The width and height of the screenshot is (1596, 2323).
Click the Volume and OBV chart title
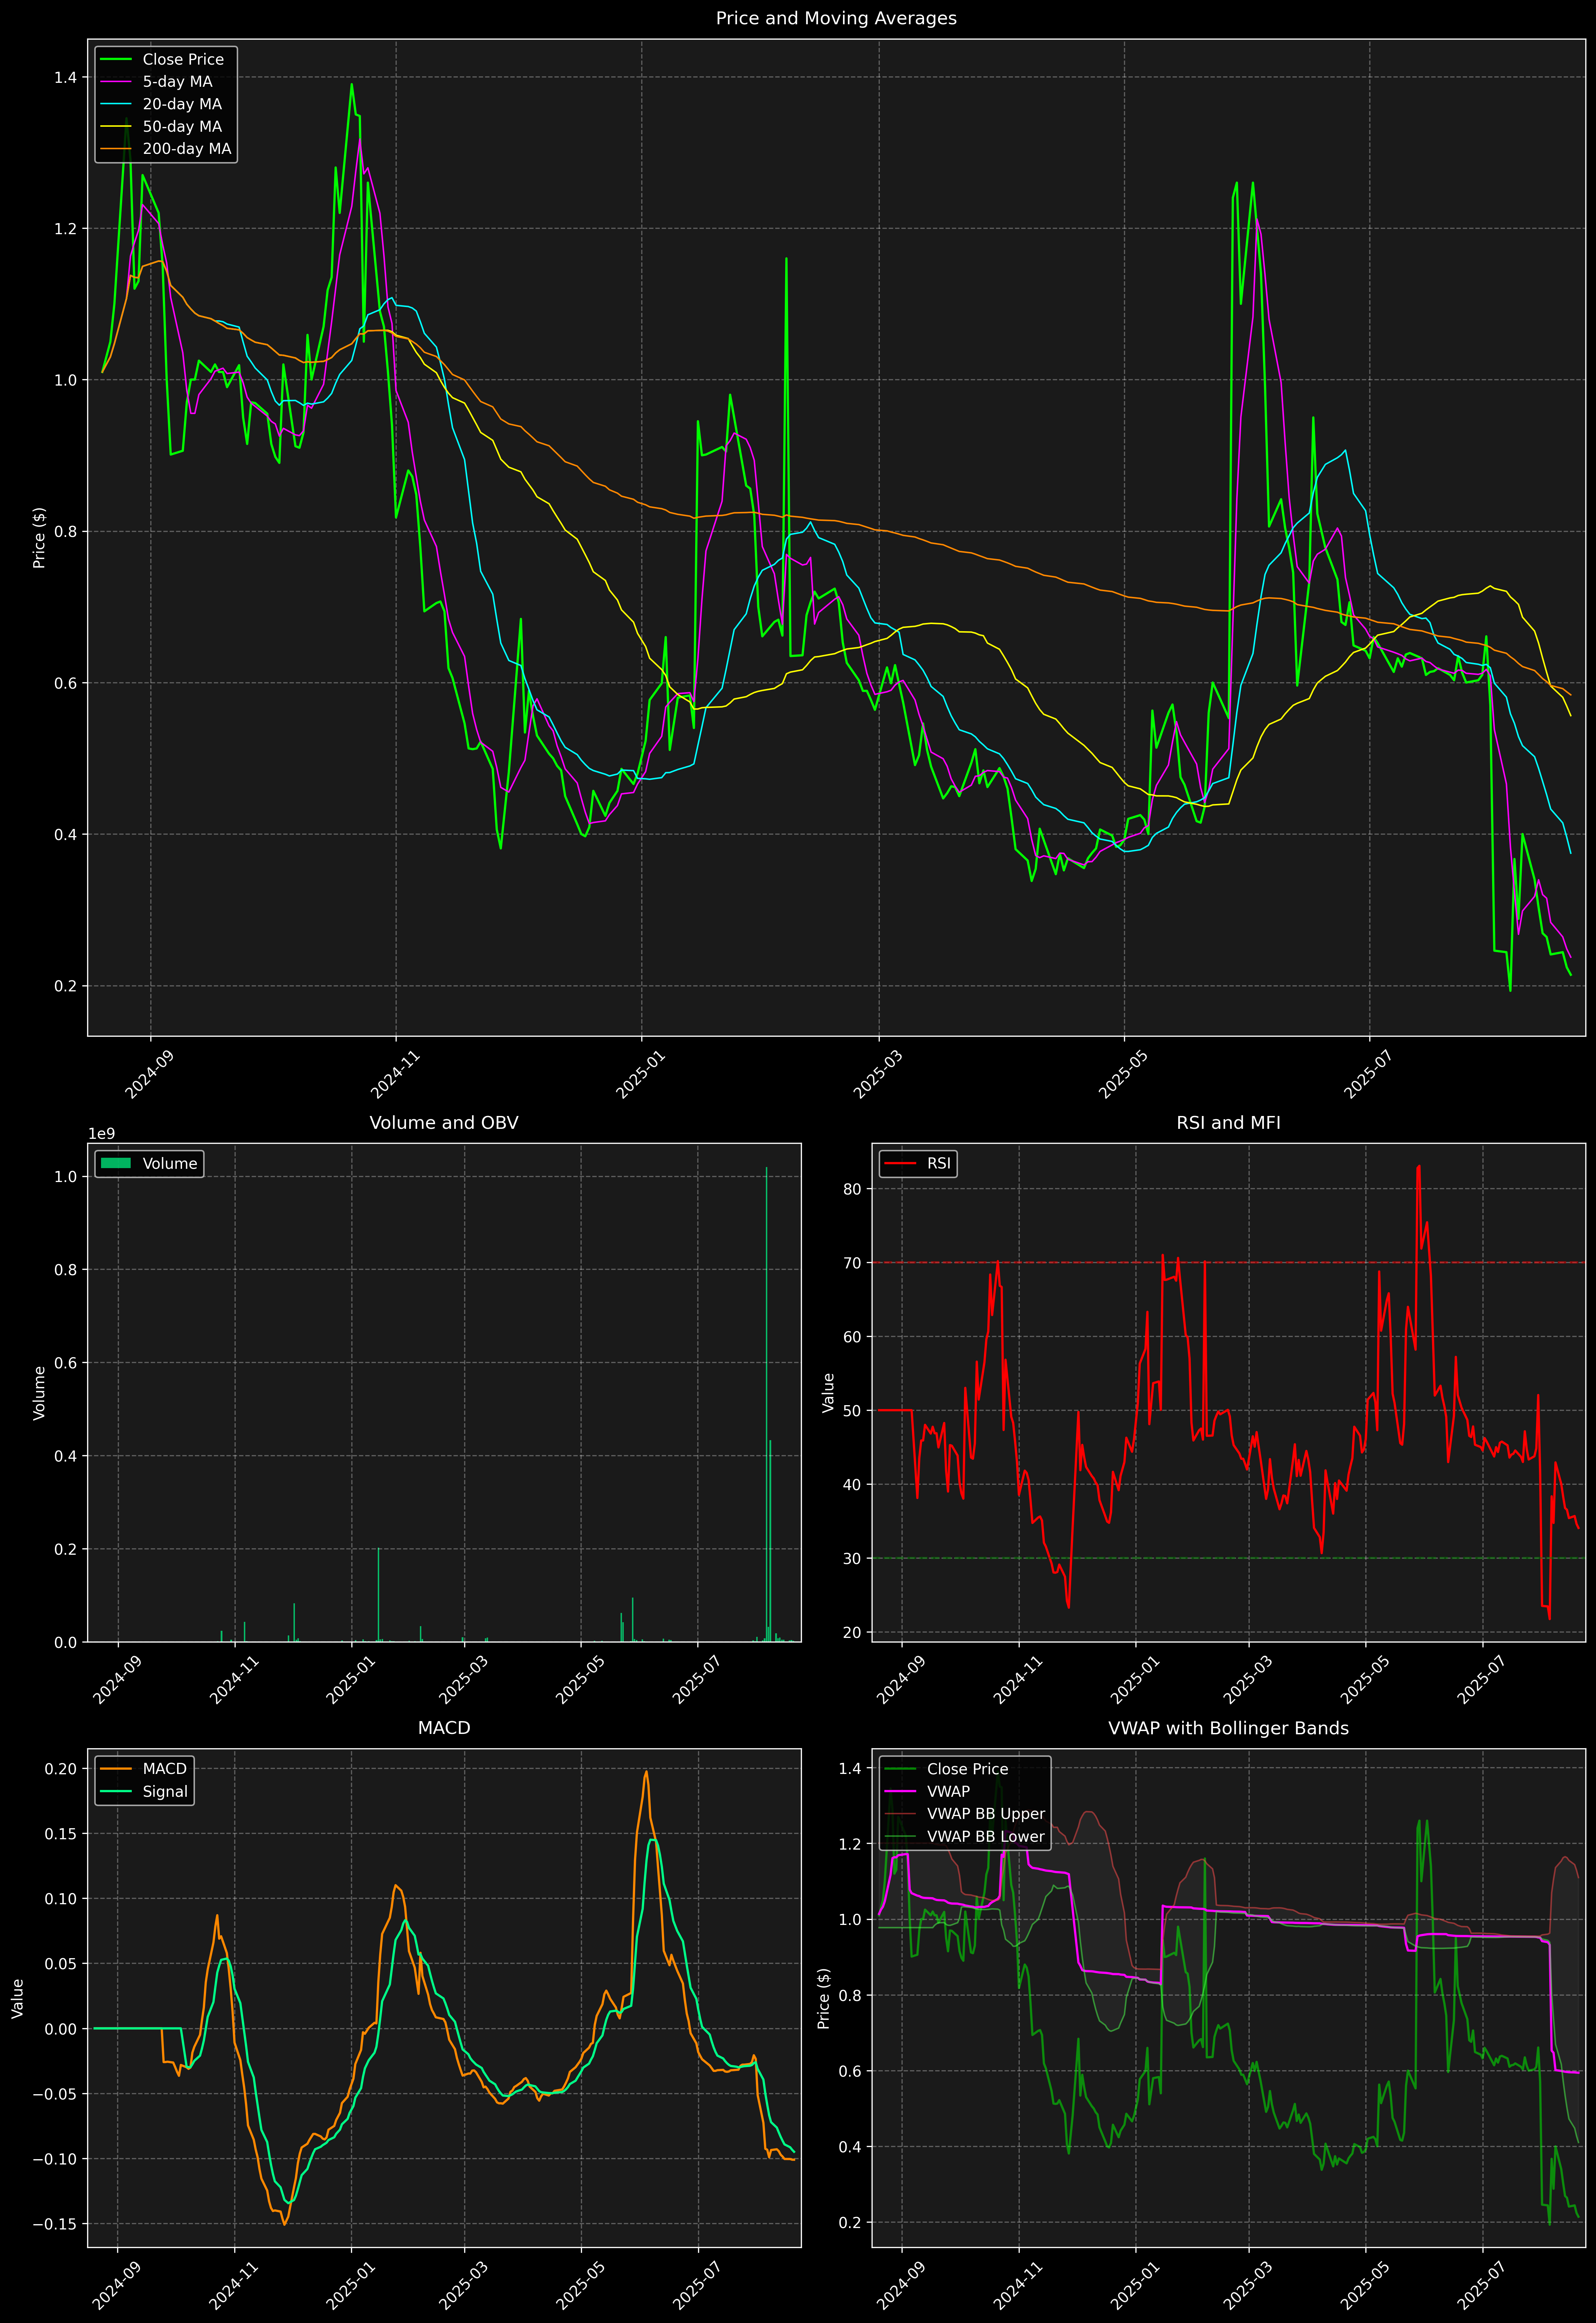(444, 1122)
